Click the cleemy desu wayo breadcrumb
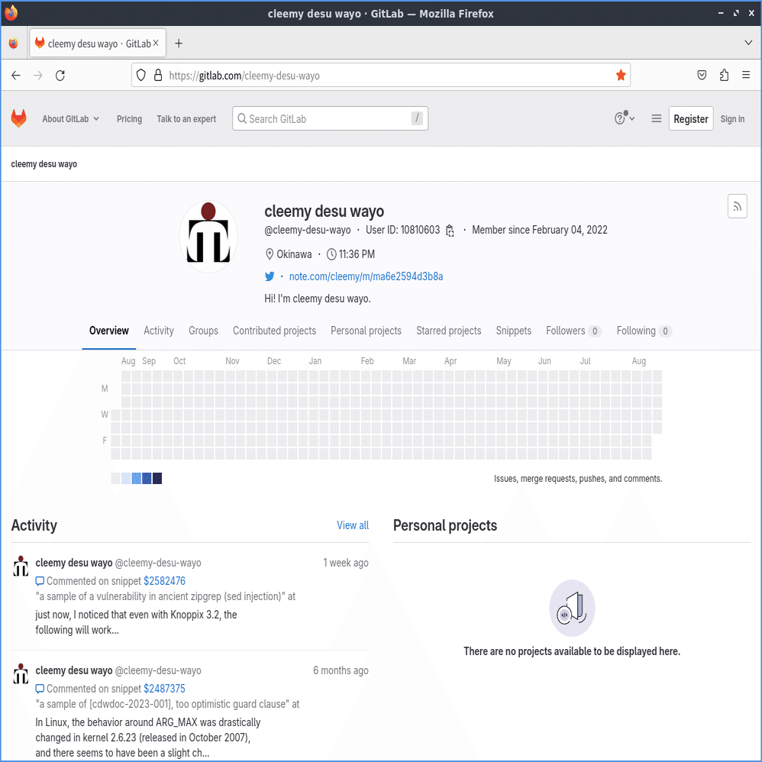Image resolution: width=762 pixels, height=762 pixels. [44, 164]
